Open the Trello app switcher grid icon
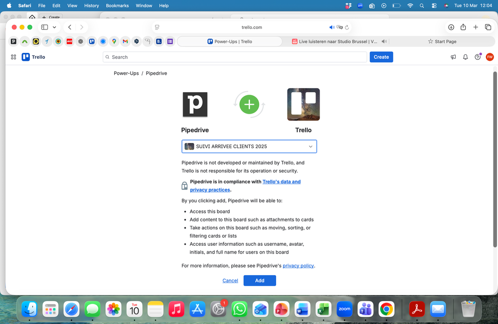This screenshot has width=498, height=324. point(13,57)
